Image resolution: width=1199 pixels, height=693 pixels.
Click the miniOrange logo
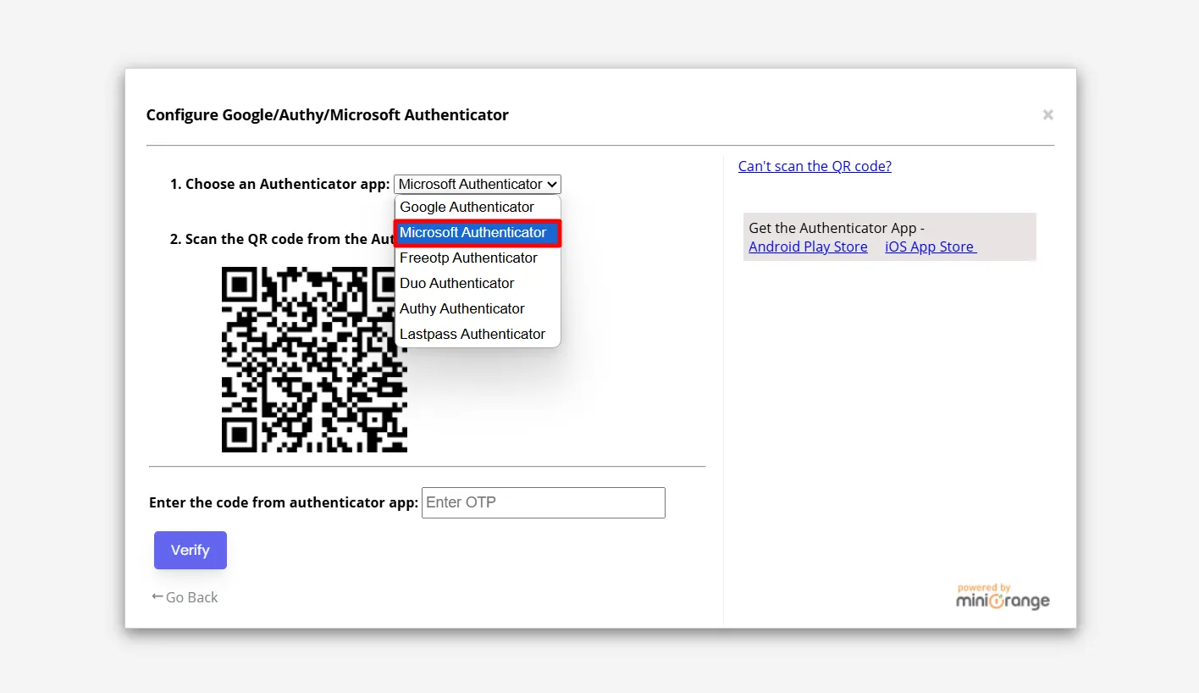pyautogui.click(x=1003, y=597)
